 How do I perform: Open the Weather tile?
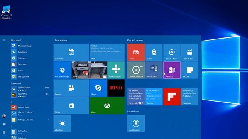(x=62, y=124)
